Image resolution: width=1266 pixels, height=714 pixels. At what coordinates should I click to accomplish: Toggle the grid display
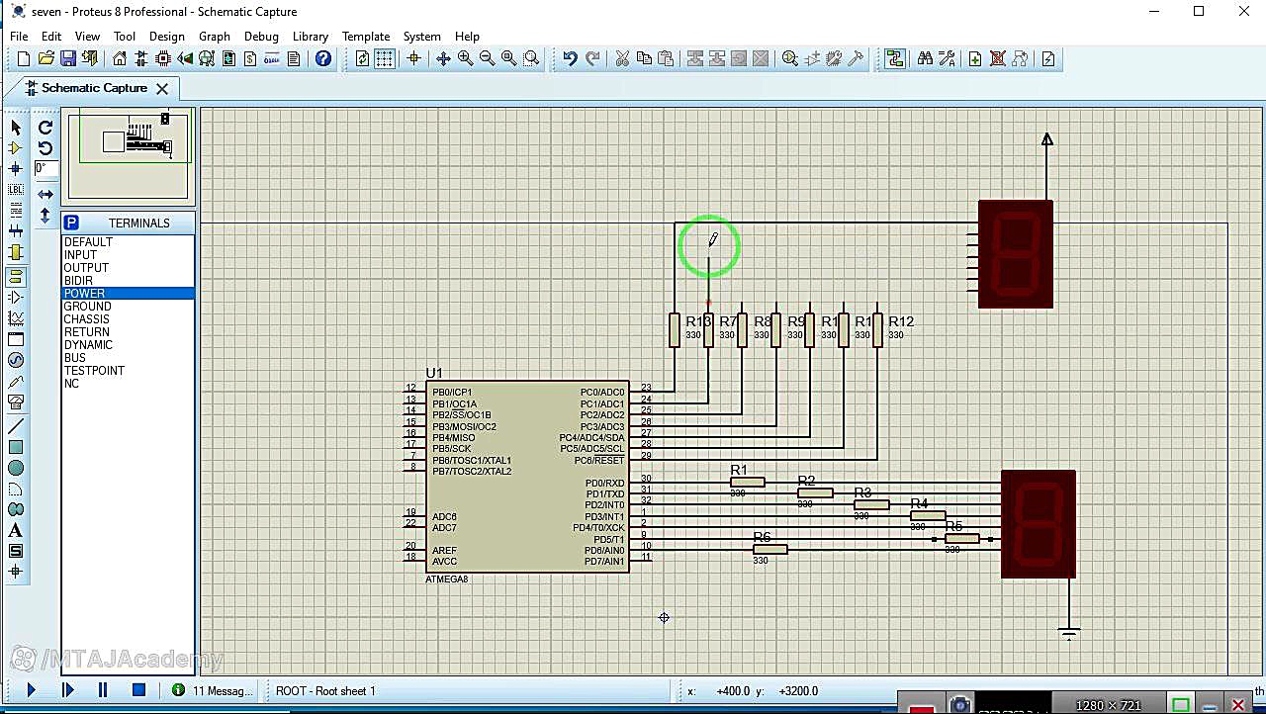pos(385,59)
